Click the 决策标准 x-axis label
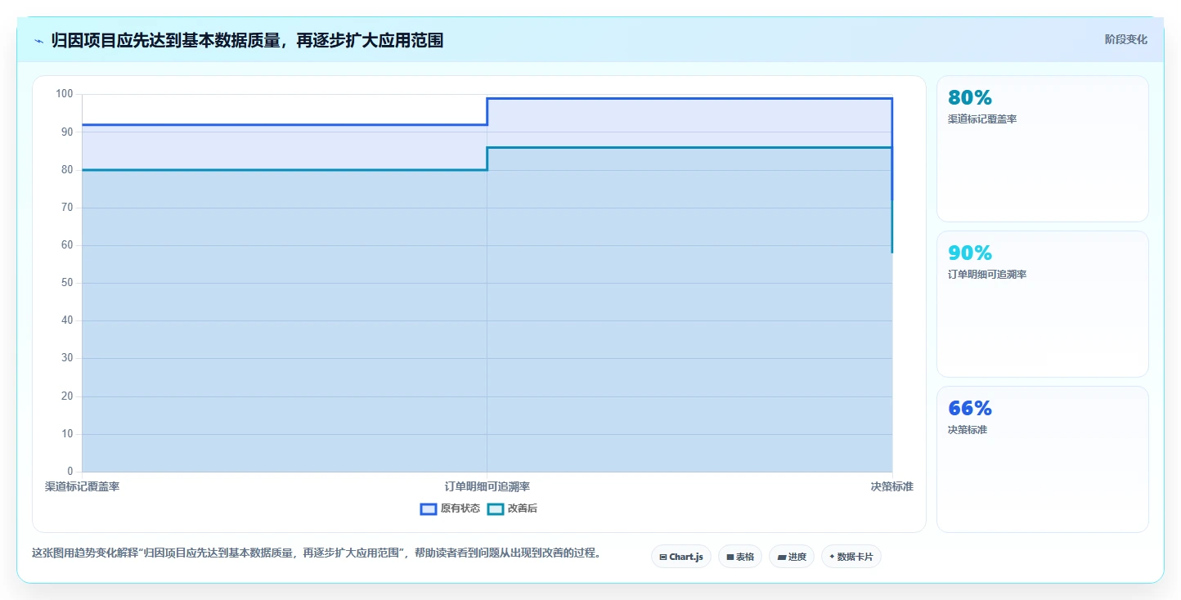The height and width of the screenshot is (600, 1181). [892, 486]
